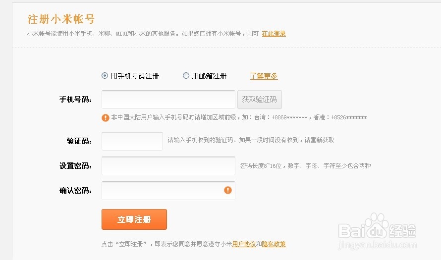Select the 用邮箱注册 radio button
Screen dimensions: 441x260
click(186, 76)
